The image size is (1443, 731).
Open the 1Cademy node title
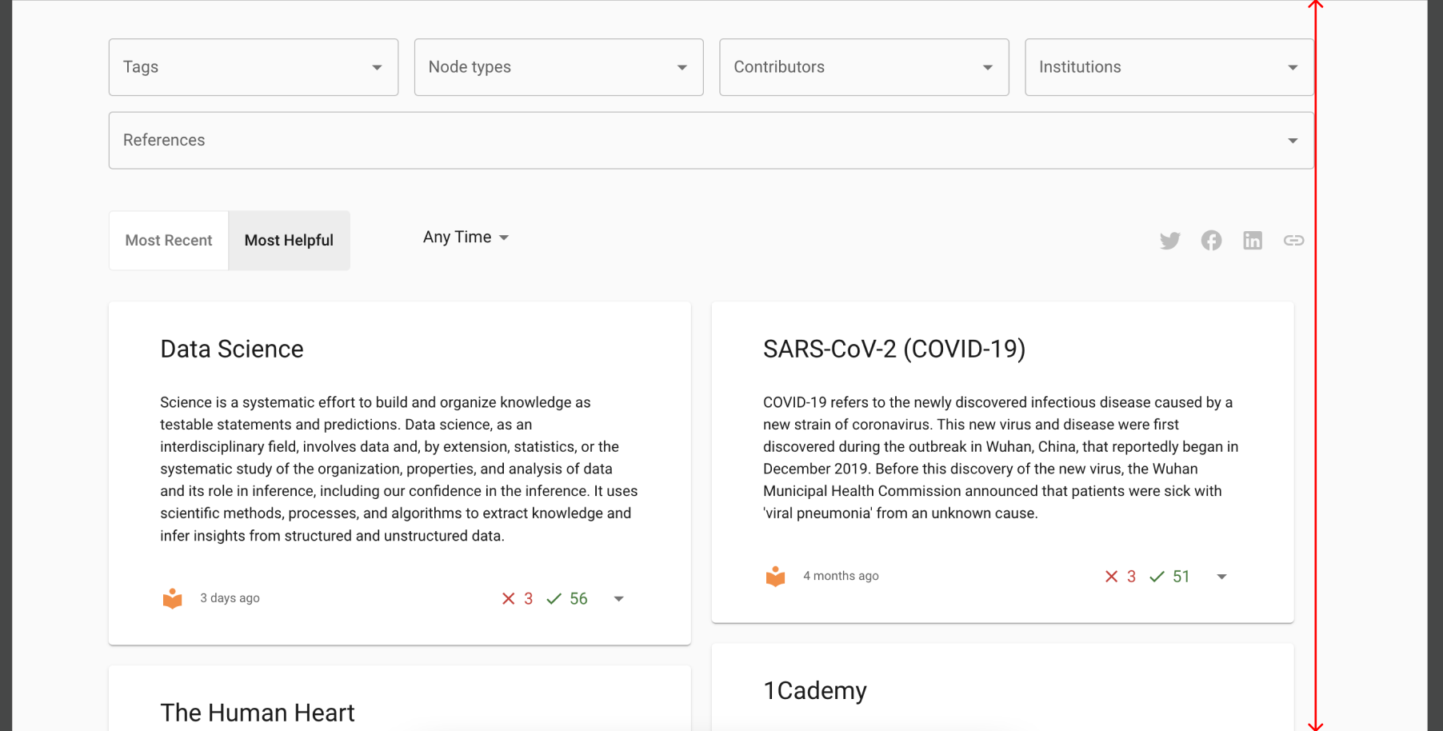(x=815, y=690)
